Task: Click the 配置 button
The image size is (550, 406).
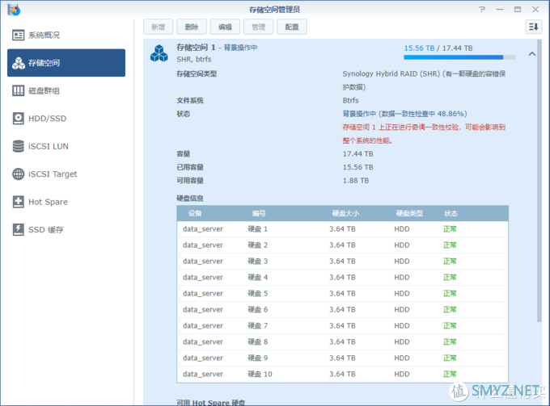Action: pos(292,27)
